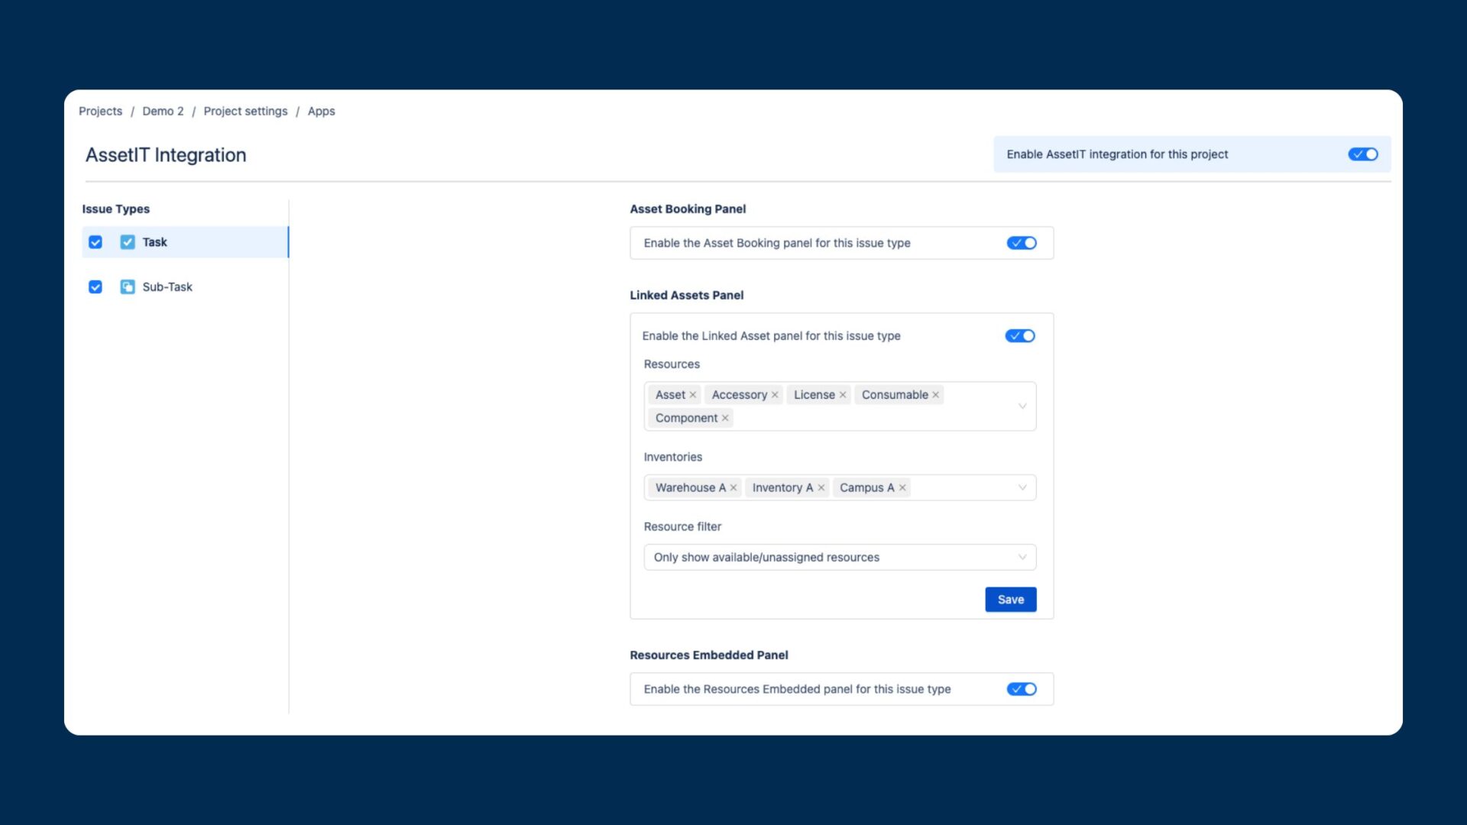Click the Task issue type icon

(x=127, y=241)
